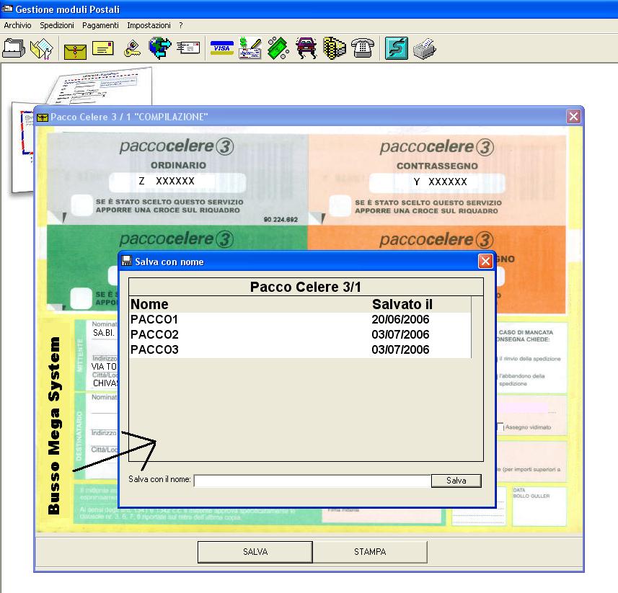The width and height of the screenshot is (618, 593).
Task: Tick the ORDINARIO service checkbox
Action: (81, 205)
